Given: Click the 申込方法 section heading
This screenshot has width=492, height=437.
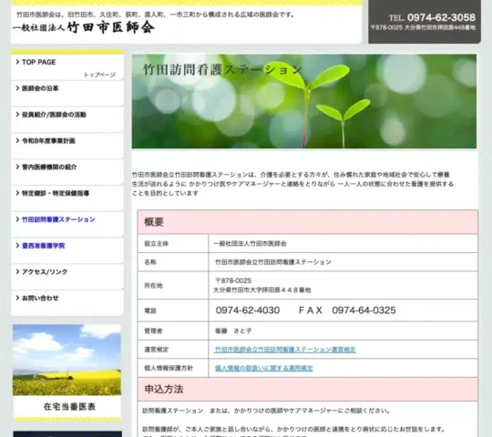Looking at the screenshot, I should point(164,389).
